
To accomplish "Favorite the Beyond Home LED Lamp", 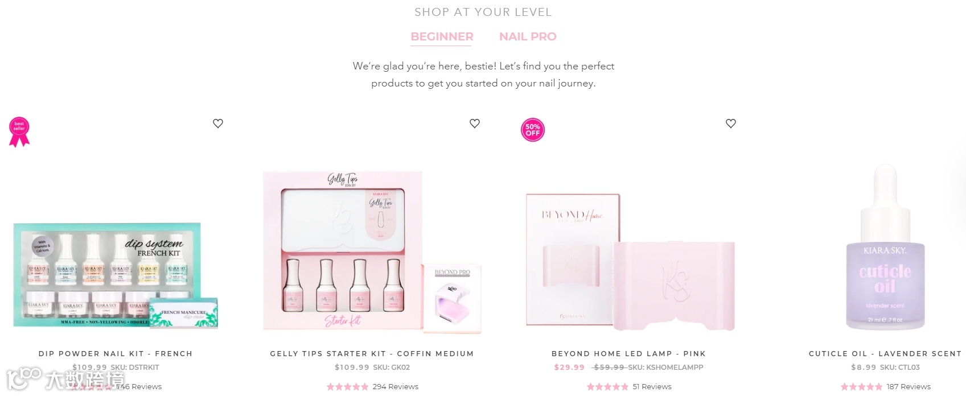I will pos(731,123).
